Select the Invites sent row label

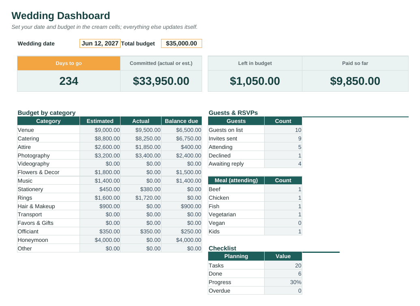(x=236, y=138)
